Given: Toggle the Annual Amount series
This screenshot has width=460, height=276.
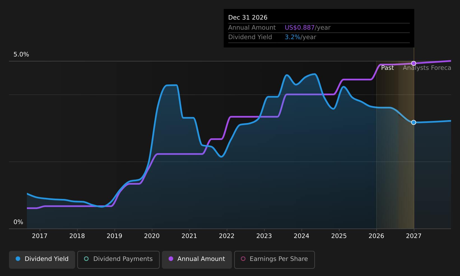Looking at the screenshot, I should coord(197,260).
